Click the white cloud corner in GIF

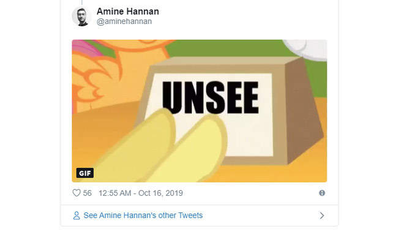click(307, 49)
